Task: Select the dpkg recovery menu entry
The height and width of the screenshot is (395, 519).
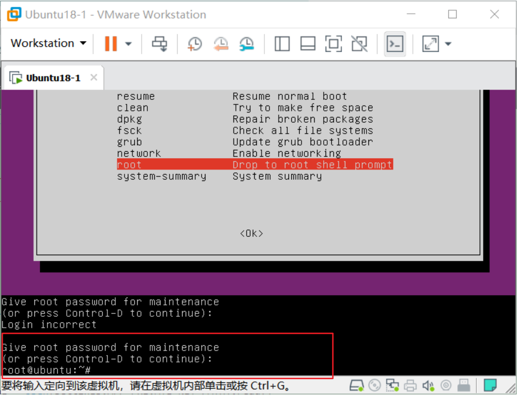Action: pos(130,119)
